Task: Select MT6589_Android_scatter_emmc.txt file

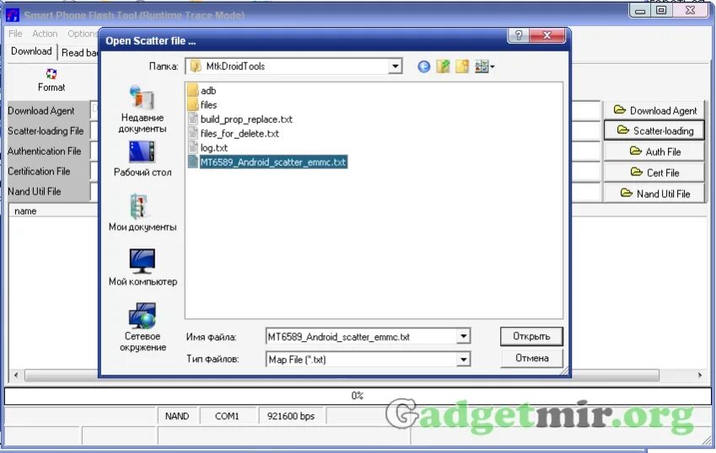Action: click(267, 163)
